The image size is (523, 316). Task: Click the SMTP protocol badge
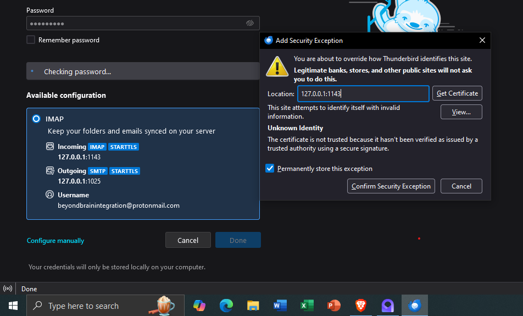[x=98, y=171]
